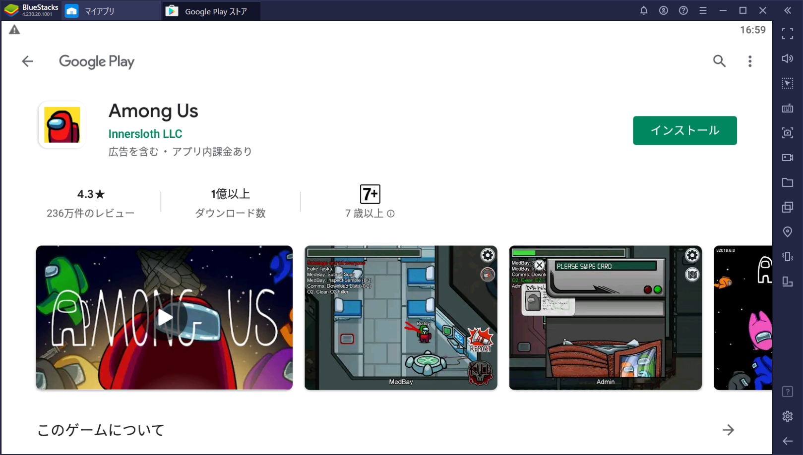Click the Google Play logo text

[x=97, y=61]
